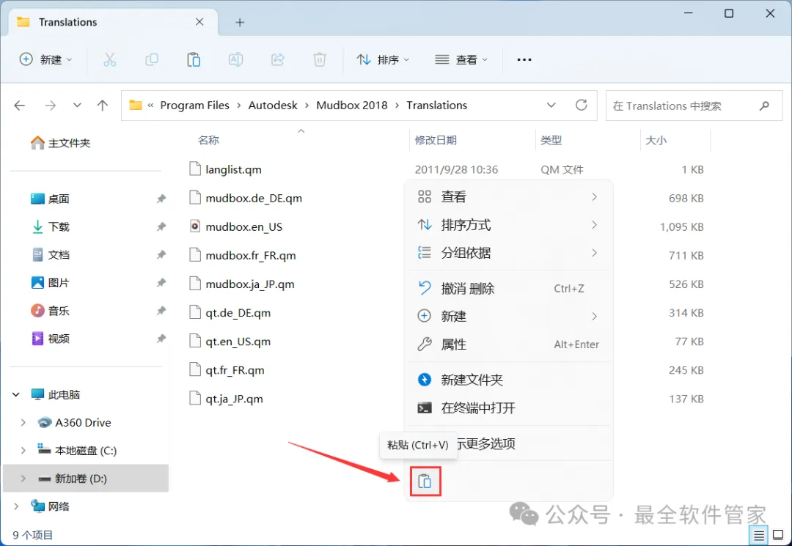Image resolution: width=792 pixels, height=546 pixels.
Task: Refresh the Translations folder view
Action: click(582, 105)
